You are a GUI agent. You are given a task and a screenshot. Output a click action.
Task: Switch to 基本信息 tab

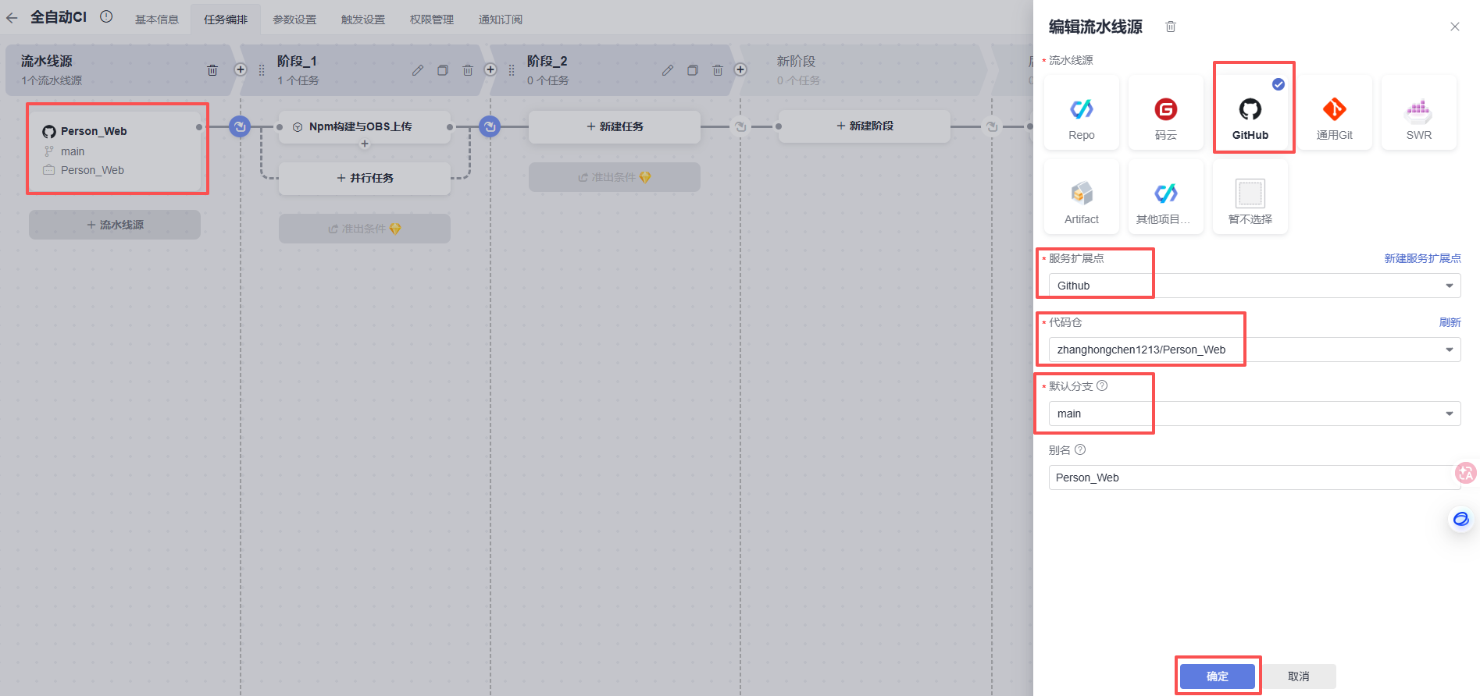[157, 20]
